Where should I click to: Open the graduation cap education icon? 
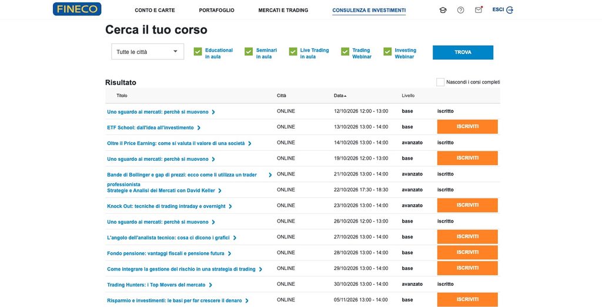[x=443, y=10]
